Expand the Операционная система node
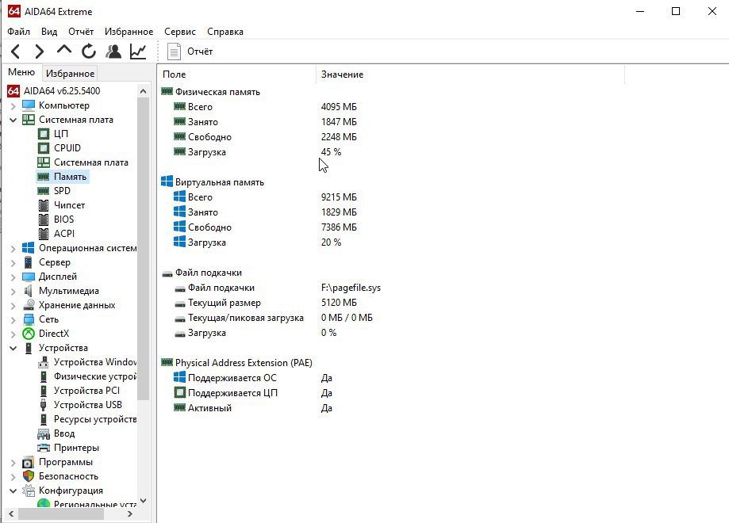 click(x=13, y=249)
